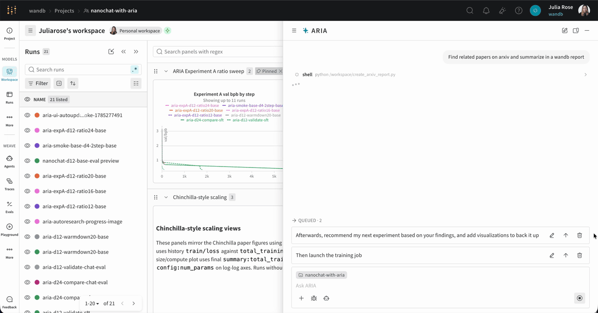The height and width of the screenshot is (313, 598).
Task: Open Evals in left sidebar
Action: pos(9,207)
